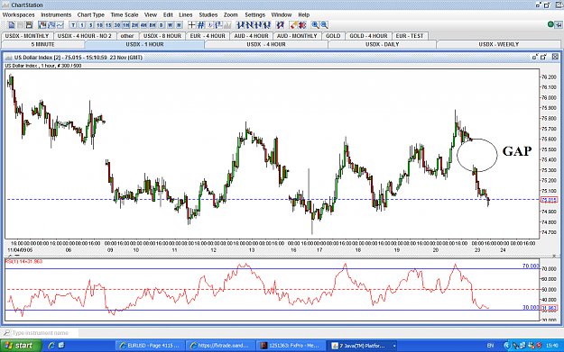Click the Windows start button
564x352 pixels.
coord(21,346)
